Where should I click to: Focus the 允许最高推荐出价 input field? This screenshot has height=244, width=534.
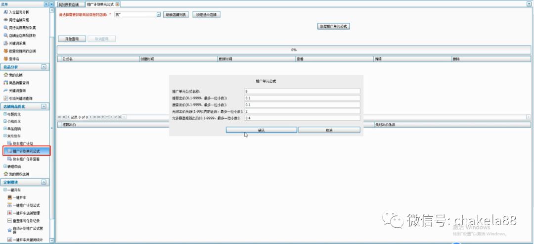[x=302, y=118]
